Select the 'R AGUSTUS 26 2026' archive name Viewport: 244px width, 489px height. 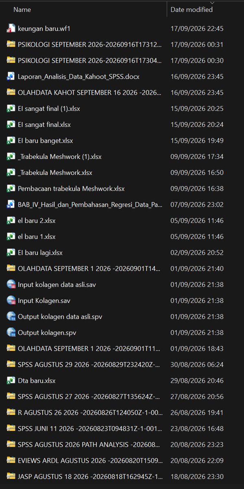pyautogui.click(x=90, y=412)
